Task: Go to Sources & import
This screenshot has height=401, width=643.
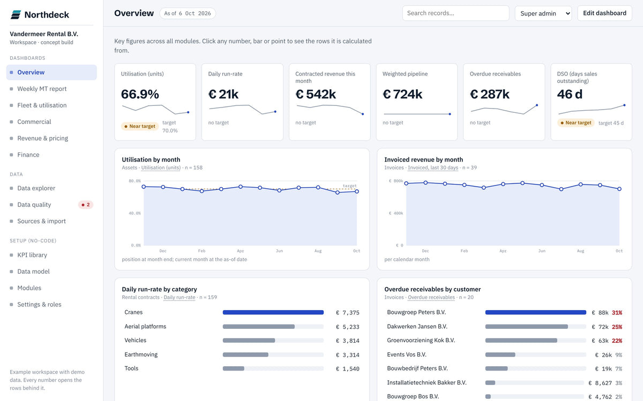Action: (x=51, y=221)
